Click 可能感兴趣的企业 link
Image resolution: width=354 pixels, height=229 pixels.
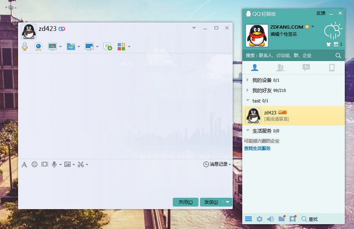point(262,141)
